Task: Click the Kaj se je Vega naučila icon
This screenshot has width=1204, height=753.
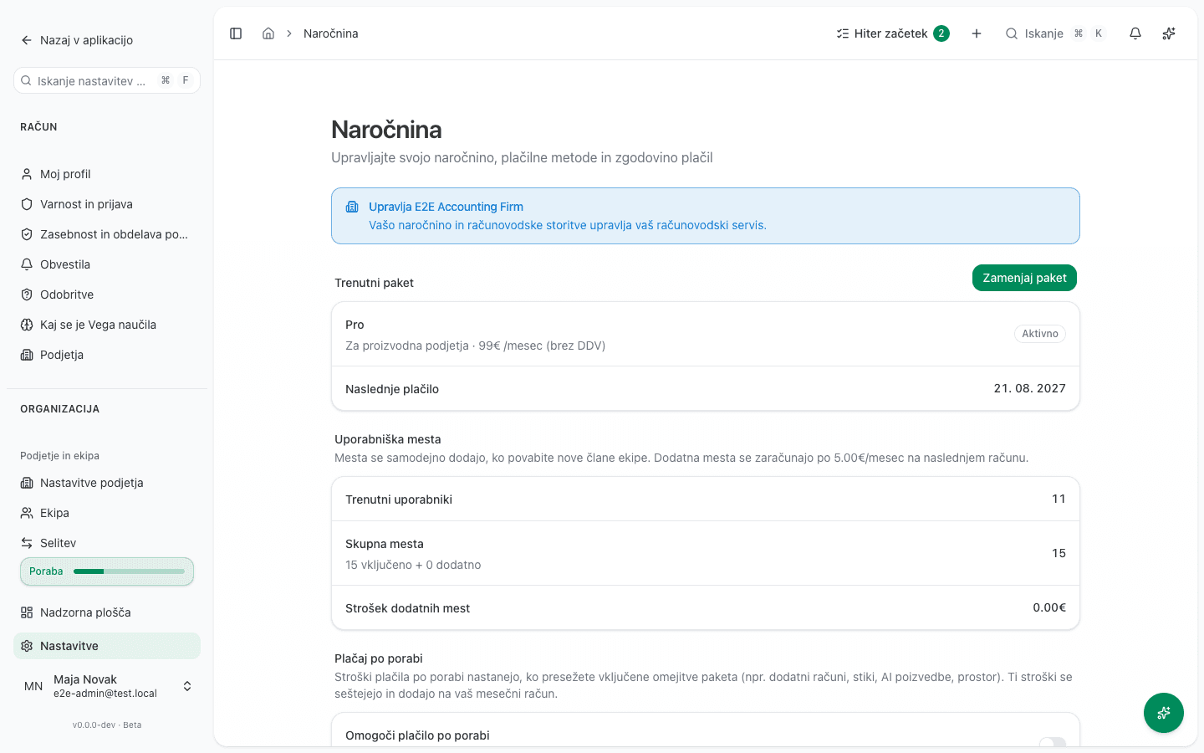Action: point(27,325)
